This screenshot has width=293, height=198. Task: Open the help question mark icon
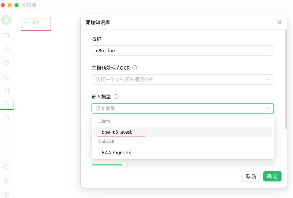pyautogui.click(x=6, y=167)
